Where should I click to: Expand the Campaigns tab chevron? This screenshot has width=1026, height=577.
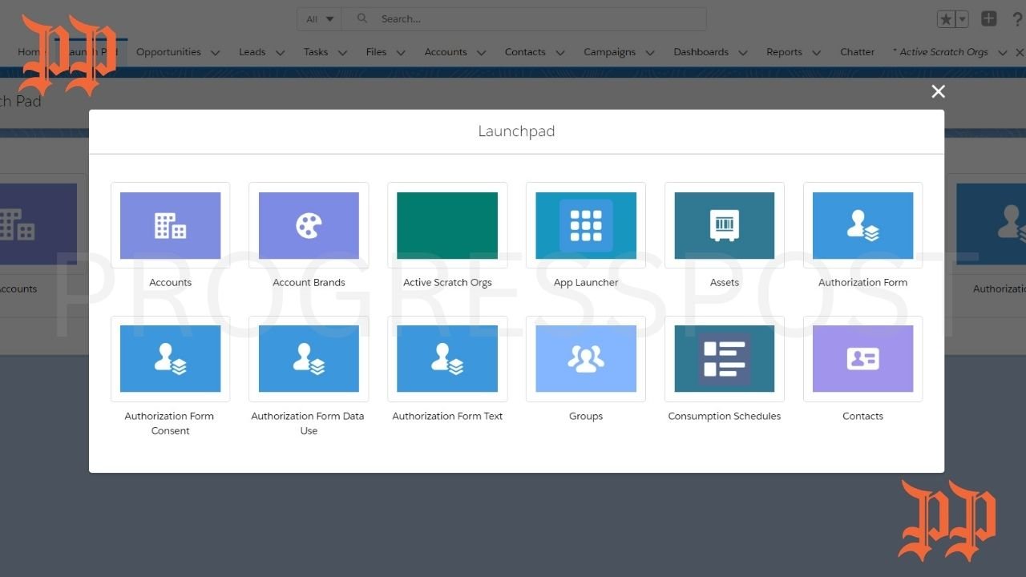click(x=650, y=53)
